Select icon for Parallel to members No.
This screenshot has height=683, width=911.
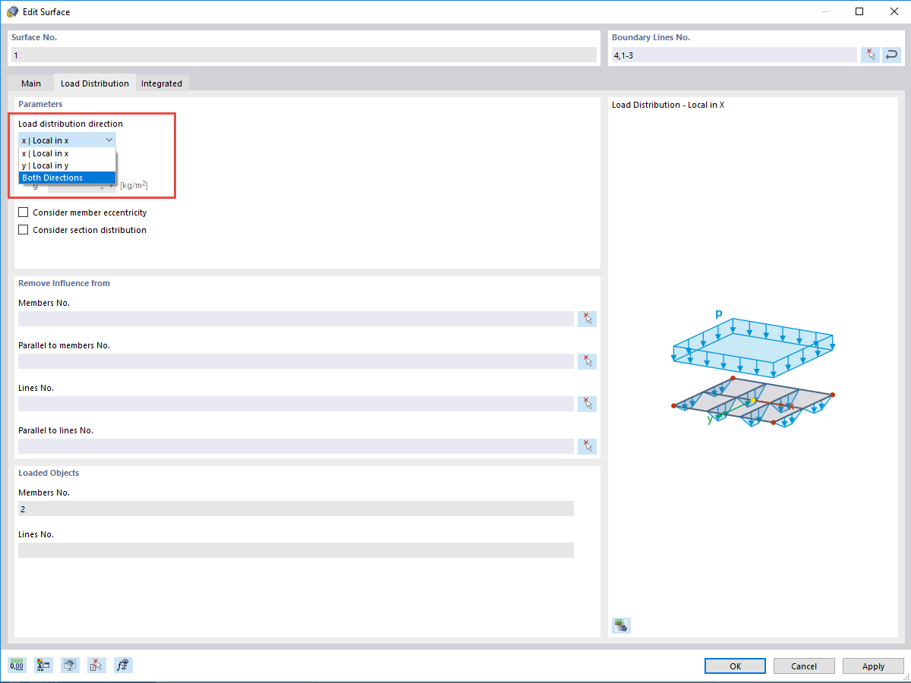point(587,361)
